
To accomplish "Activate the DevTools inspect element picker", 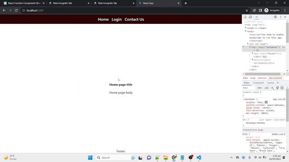I will click(x=245, y=17).
